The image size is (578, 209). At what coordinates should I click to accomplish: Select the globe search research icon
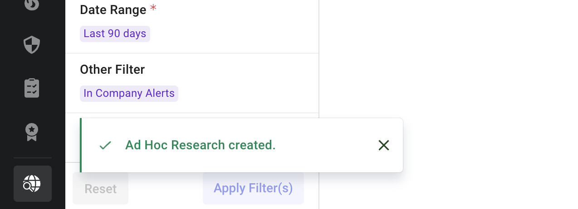pyautogui.click(x=32, y=184)
